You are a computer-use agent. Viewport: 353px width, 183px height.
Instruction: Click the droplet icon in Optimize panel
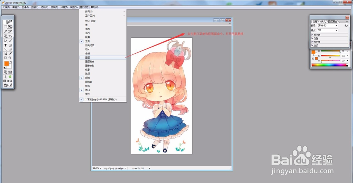(x=346, y=25)
